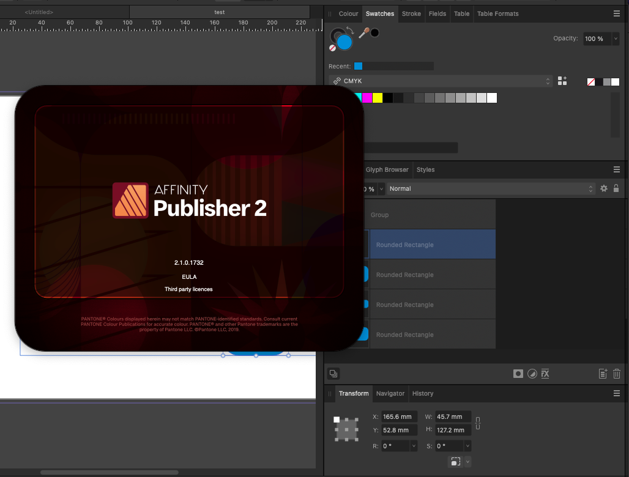Switch to the Colour tab
Image resolution: width=629 pixels, height=477 pixels.
348,13
